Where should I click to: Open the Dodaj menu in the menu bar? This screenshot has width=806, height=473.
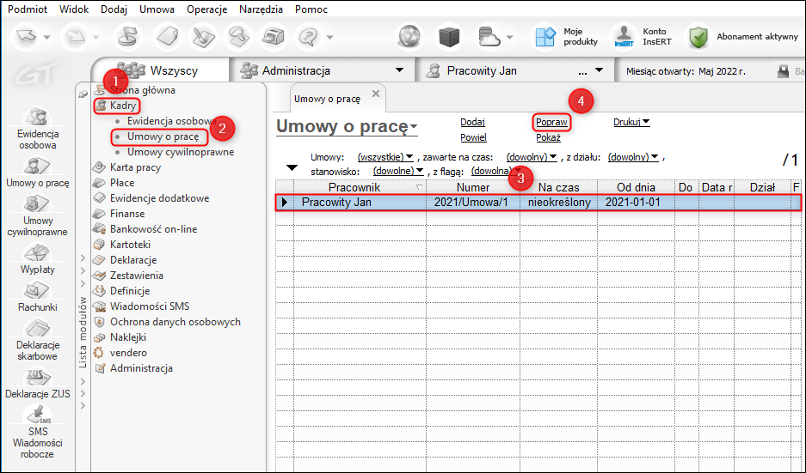[114, 9]
